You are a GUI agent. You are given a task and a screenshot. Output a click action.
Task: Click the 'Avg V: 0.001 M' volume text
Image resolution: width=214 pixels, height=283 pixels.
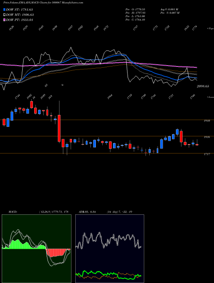pyautogui.click(x=169, y=9)
